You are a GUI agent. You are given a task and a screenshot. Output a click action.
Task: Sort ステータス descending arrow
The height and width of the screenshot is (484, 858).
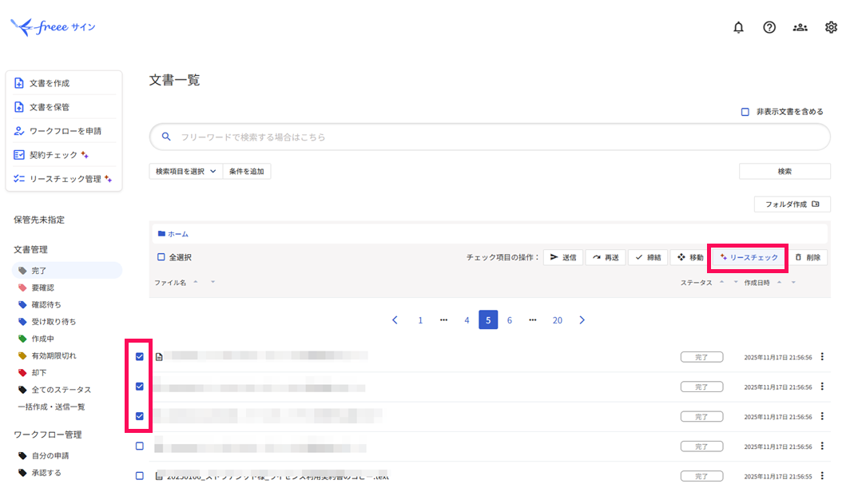click(x=736, y=282)
